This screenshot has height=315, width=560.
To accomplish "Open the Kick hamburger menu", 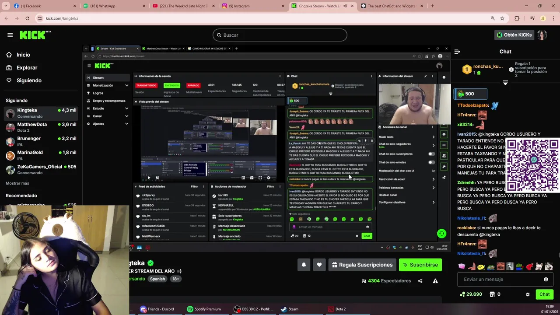I will point(10,35).
